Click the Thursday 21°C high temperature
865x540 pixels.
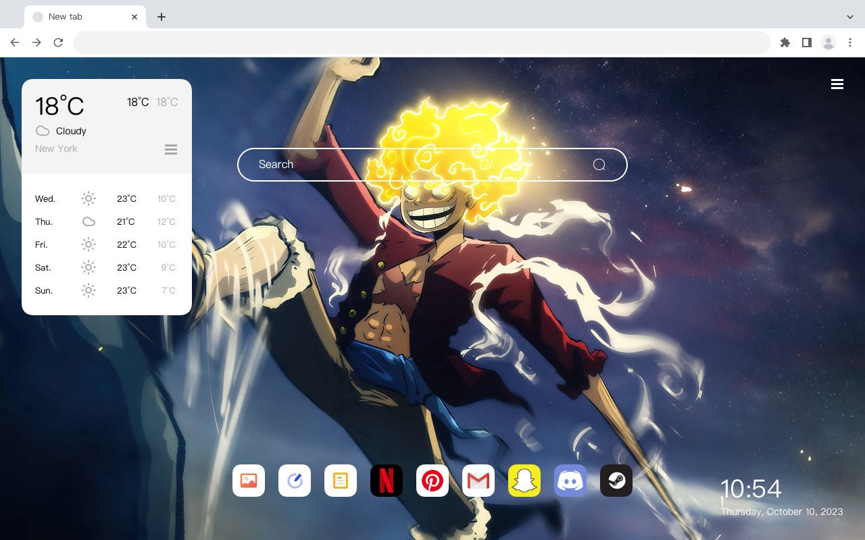click(x=126, y=221)
